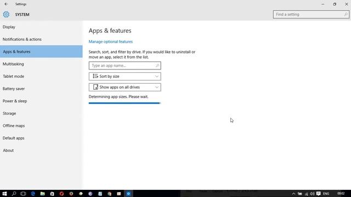The width and height of the screenshot is (351, 197).
Task: Restore down the Settings window
Action: 335,4
